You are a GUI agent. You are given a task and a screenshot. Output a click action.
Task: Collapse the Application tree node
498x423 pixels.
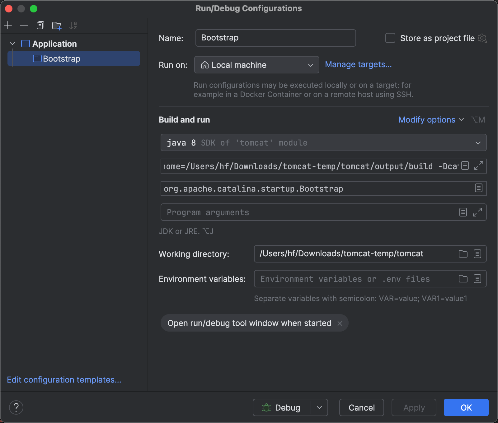(x=12, y=44)
